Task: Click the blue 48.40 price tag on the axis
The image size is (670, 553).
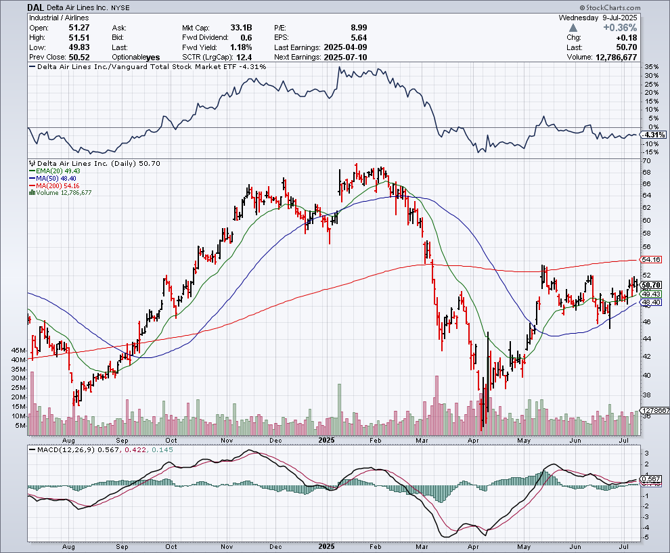Action: (651, 302)
